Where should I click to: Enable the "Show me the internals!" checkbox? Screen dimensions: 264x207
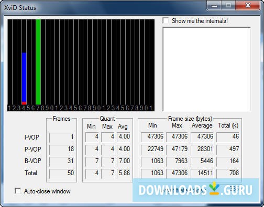166,20
